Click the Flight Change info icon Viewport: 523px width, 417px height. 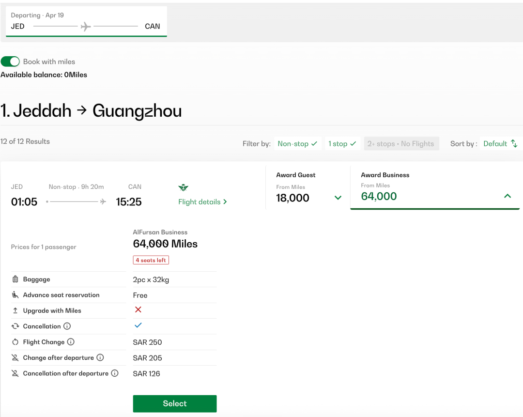tap(71, 342)
